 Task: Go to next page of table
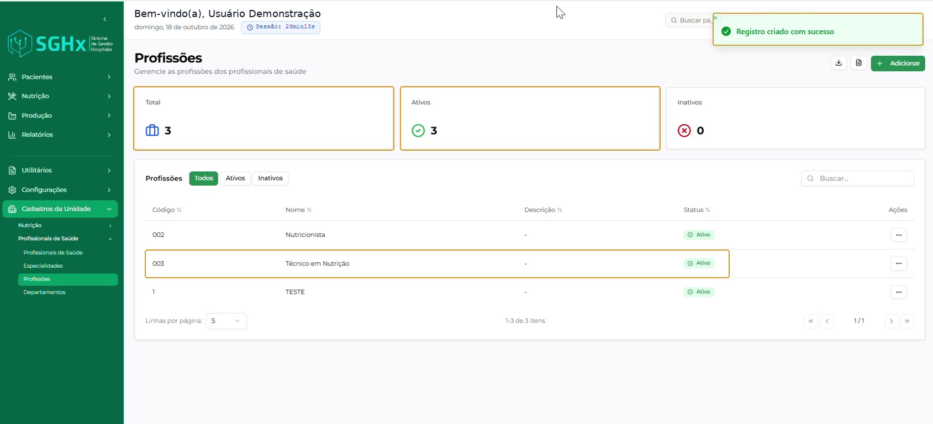pyautogui.click(x=891, y=321)
